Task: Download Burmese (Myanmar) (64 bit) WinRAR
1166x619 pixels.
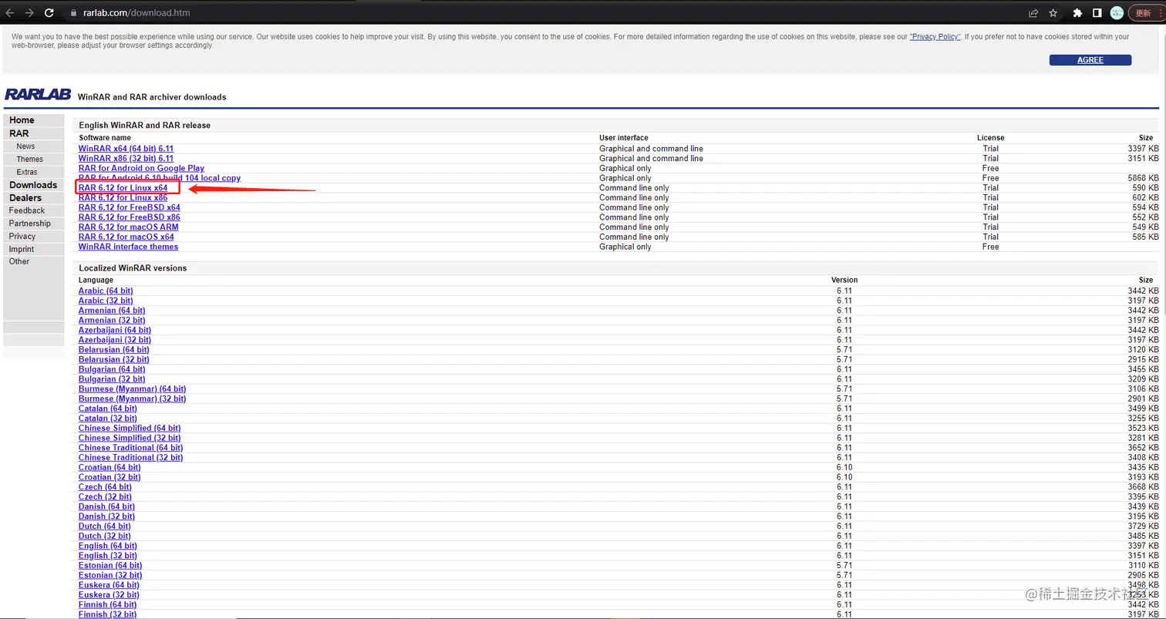Action: (132, 389)
